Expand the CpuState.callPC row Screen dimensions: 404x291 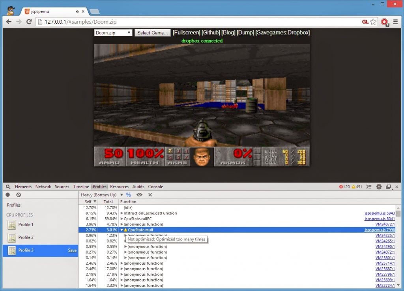click(x=122, y=219)
